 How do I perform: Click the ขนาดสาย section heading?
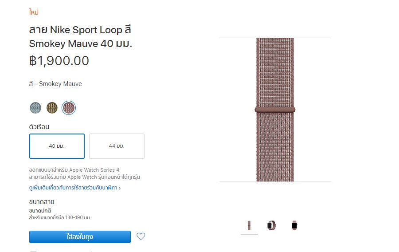(x=42, y=202)
